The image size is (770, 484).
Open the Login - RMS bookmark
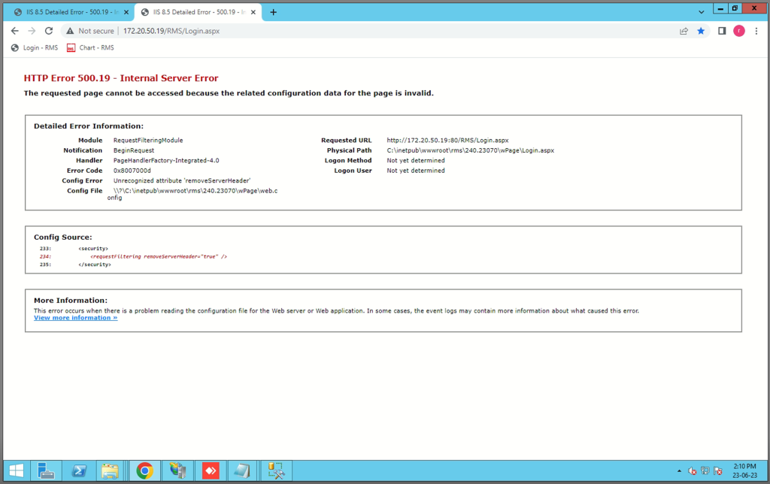[x=35, y=47]
